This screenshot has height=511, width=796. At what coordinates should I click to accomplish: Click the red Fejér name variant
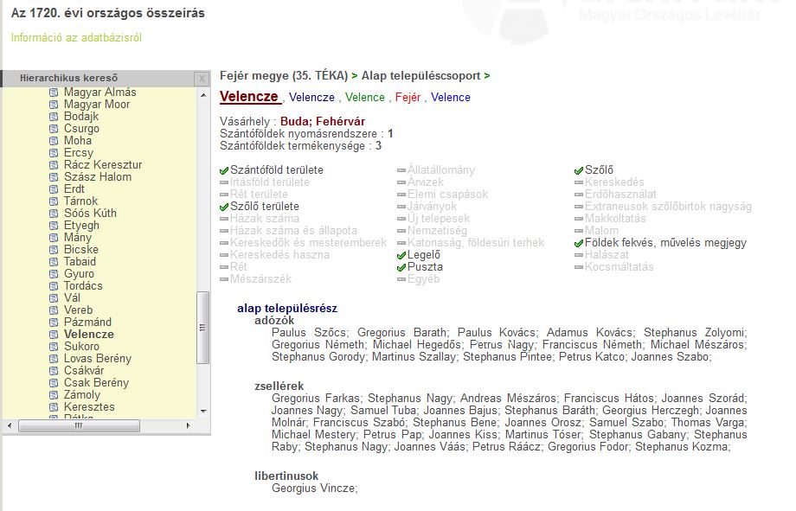[x=408, y=98]
